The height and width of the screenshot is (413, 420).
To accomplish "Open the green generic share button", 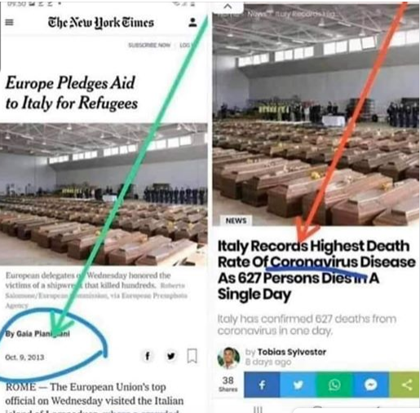I will click(405, 384).
